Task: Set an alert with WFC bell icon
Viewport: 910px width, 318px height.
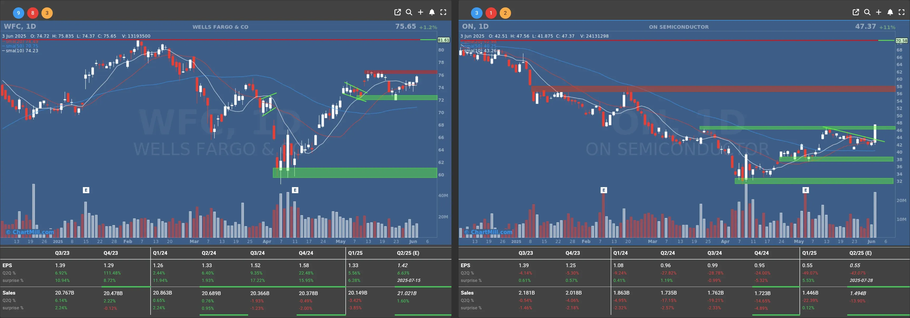Action: (432, 12)
